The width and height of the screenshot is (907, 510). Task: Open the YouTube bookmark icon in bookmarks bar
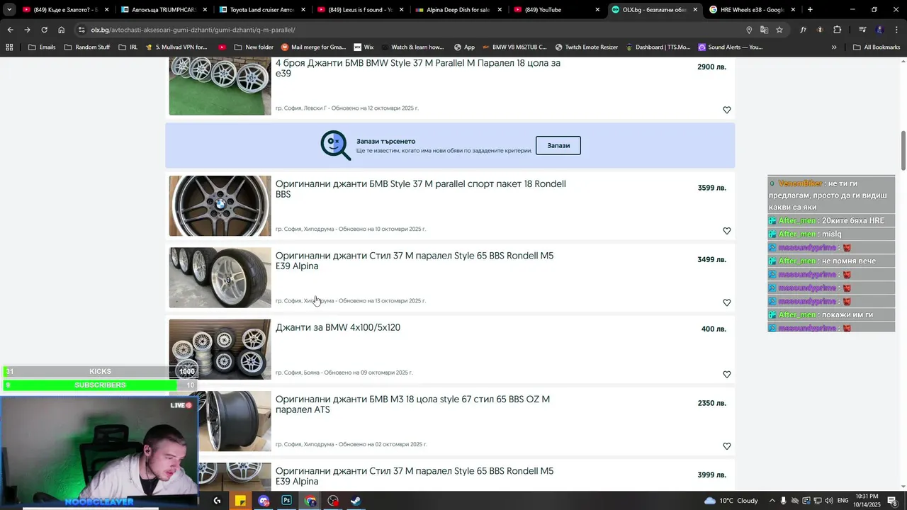tap(222, 47)
